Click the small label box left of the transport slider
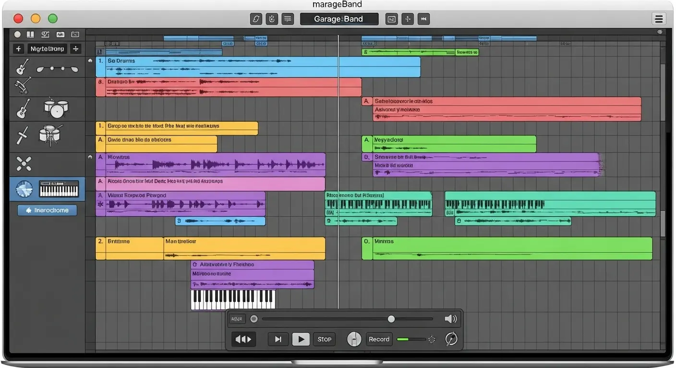The image size is (676, 368). point(237,319)
